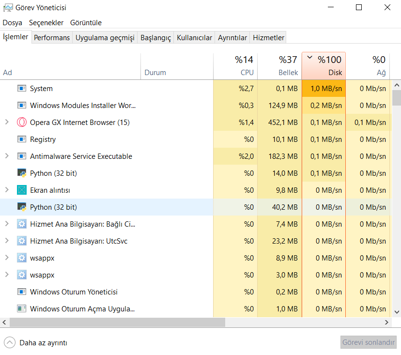Expand the Ekran alıntısı process group
Viewport: 401px width, 355px height.
pyautogui.click(x=7, y=190)
